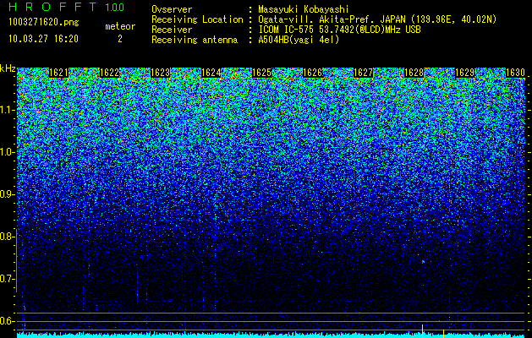This screenshot has width=532, height=338.
Task: Click the meteor label
Action: point(120,26)
